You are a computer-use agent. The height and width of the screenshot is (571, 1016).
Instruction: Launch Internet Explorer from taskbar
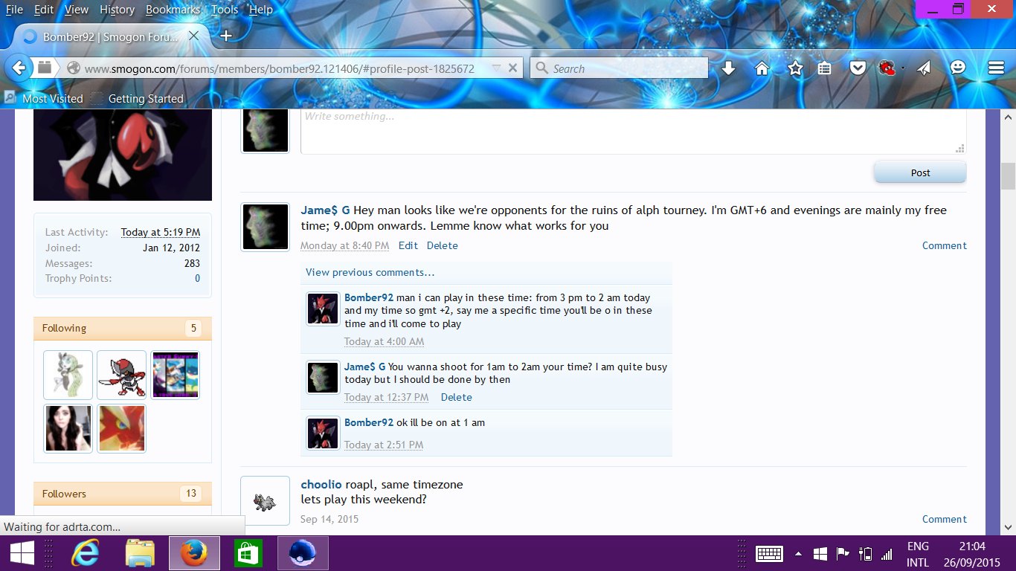pos(86,554)
